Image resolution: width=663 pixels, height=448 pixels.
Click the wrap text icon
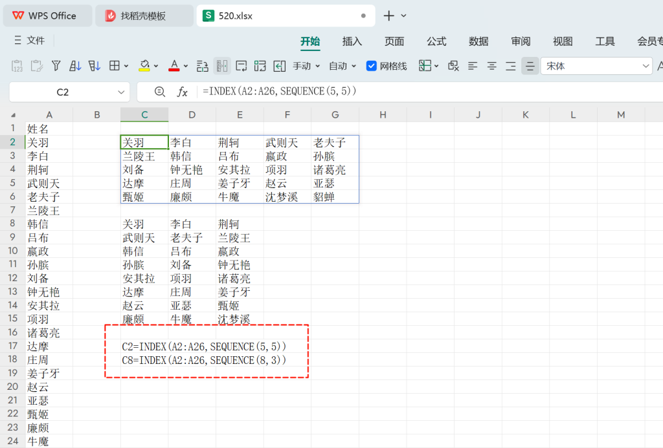point(242,66)
